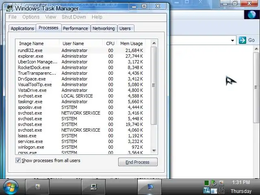Click the 27,744 K memory value
This screenshot has width=260, height=195.
[134, 56]
